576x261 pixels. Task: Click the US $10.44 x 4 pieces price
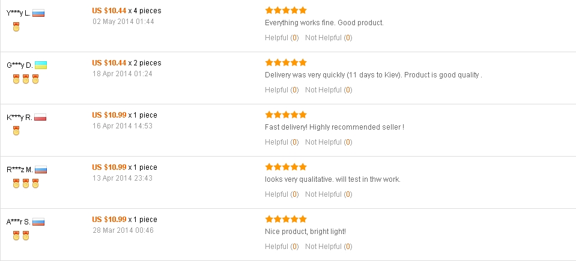point(126,11)
